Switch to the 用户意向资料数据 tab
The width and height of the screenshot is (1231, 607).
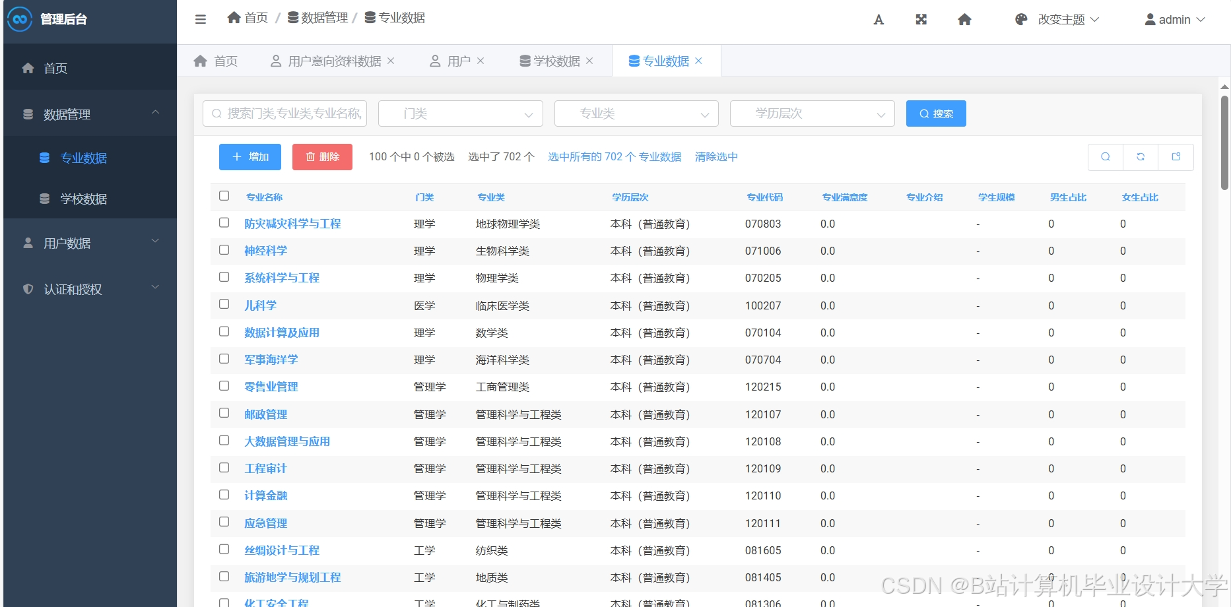[x=333, y=61]
